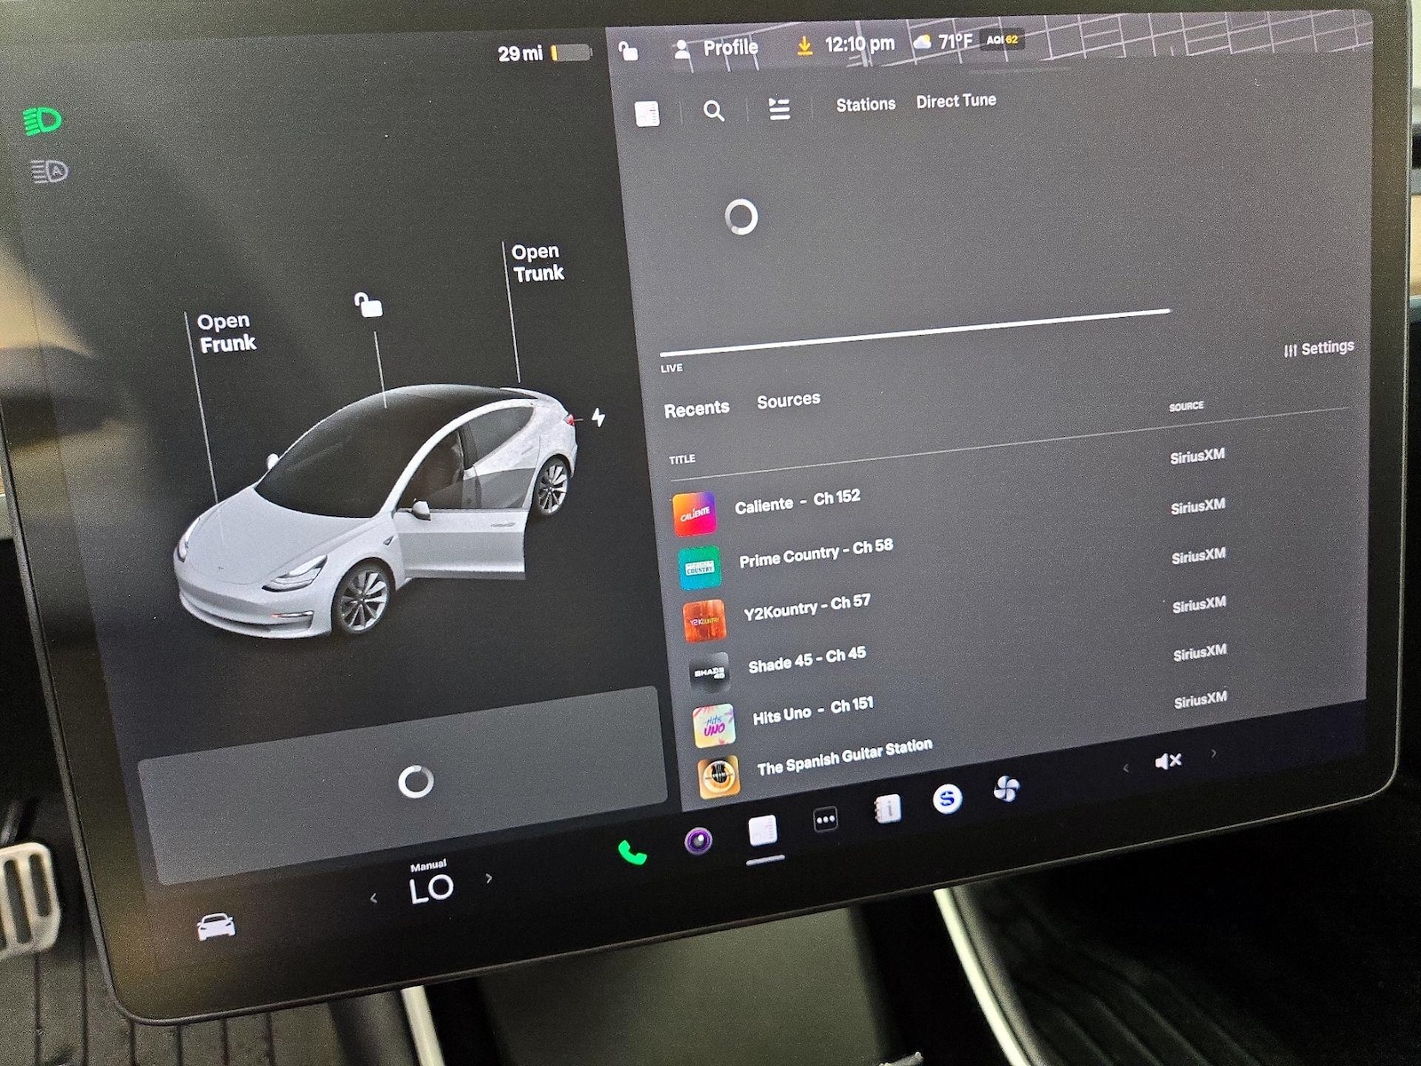
Task: Tap the unlock padlock in top status bar
Action: [x=628, y=51]
